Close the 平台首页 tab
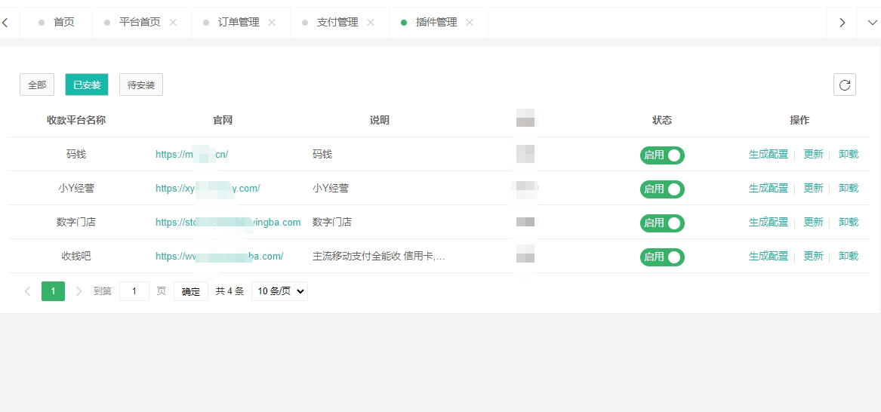This screenshot has width=881, height=412. (x=173, y=23)
